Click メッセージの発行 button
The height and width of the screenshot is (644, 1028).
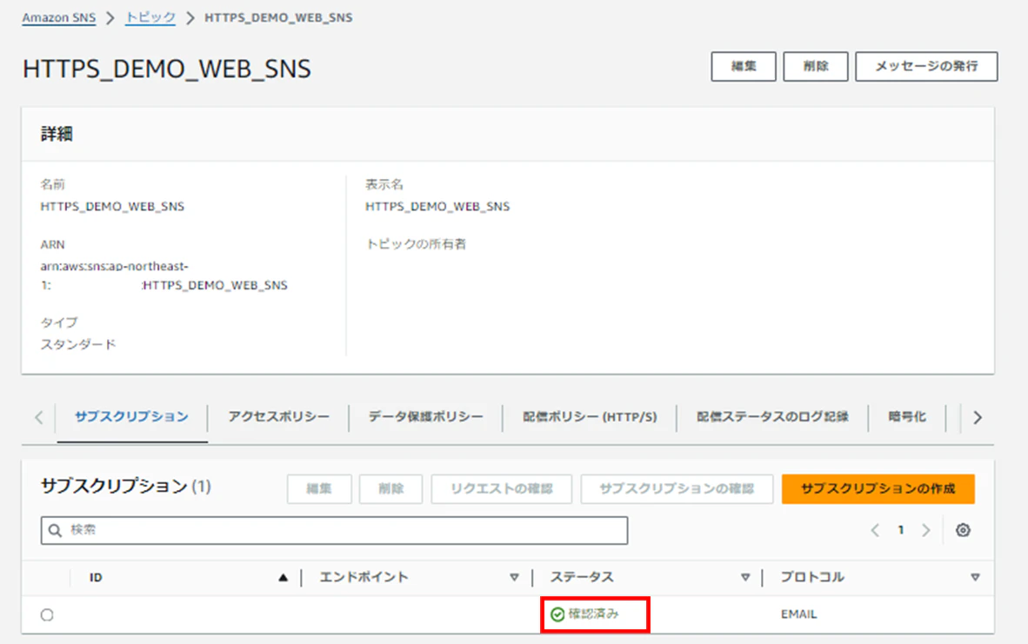[x=926, y=66]
